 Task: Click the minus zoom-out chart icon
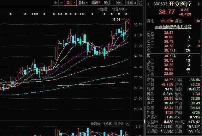(x=61, y=3)
